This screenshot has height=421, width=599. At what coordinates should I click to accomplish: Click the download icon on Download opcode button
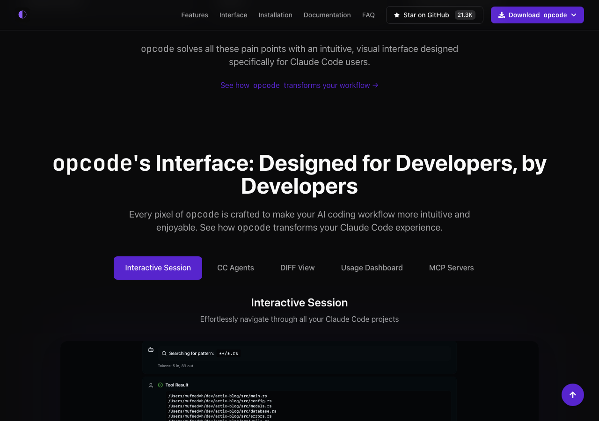click(501, 15)
